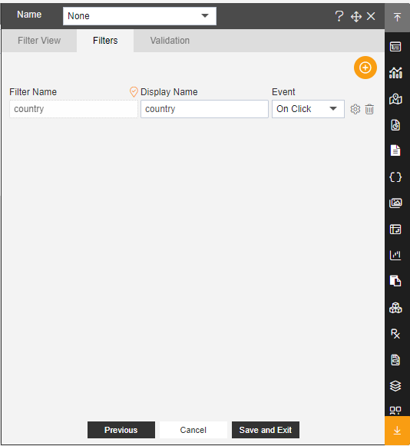This screenshot has height=446, width=410.
Task: Click the help question mark icon
Action: pyautogui.click(x=339, y=16)
